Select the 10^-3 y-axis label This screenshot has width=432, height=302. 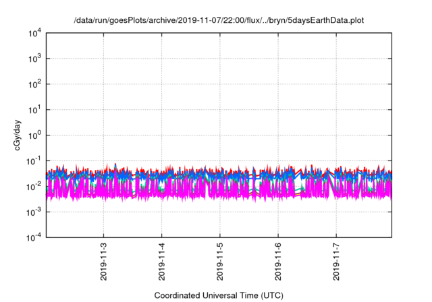click(34, 212)
